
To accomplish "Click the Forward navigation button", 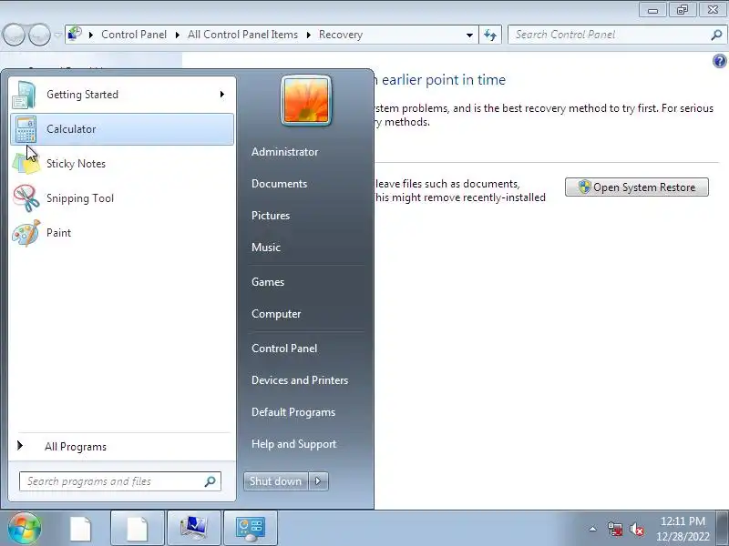I will tap(40, 35).
